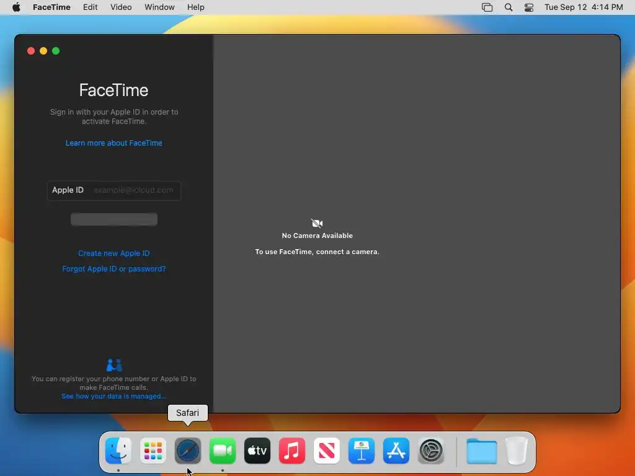Minimize the FaceTime window with yellow button
The width and height of the screenshot is (635, 476).
(43, 51)
